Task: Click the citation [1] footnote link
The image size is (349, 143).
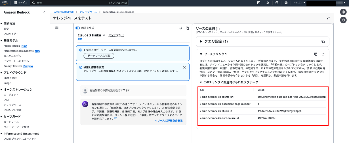Action: [x=115, y=118]
